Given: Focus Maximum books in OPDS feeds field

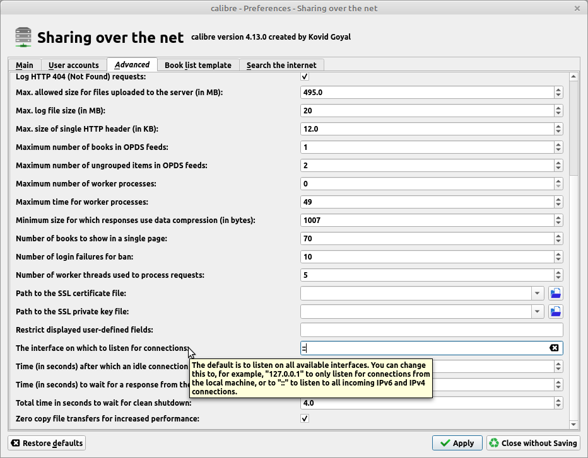Looking at the screenshot, I should (x=427, y=147).
